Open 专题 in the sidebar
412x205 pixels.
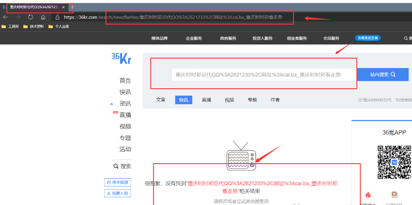click(125, 138)
